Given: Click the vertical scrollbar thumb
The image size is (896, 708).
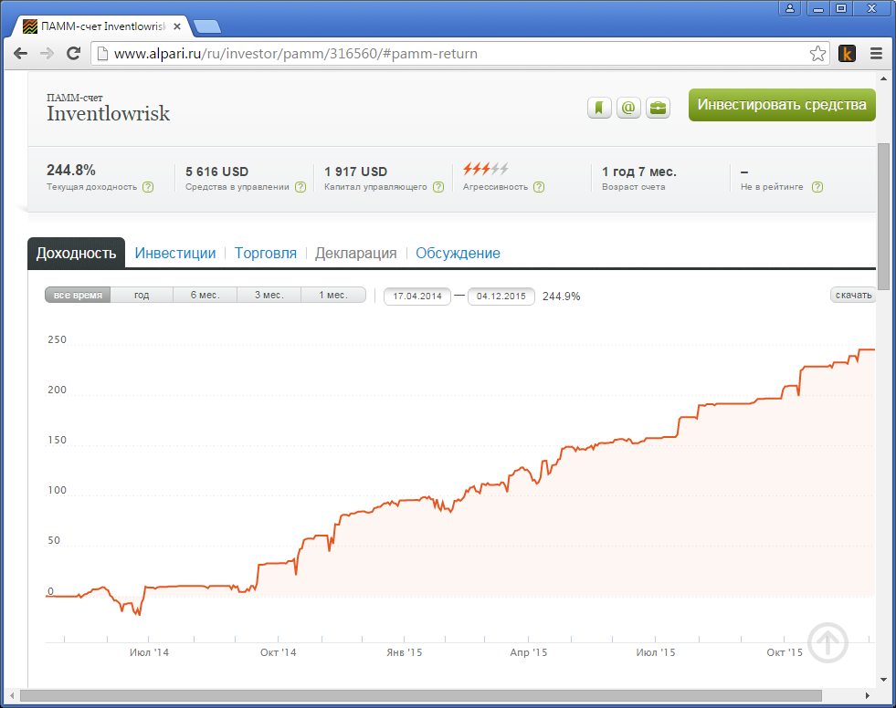Looking at the screenshot, I should pos(883,216).
